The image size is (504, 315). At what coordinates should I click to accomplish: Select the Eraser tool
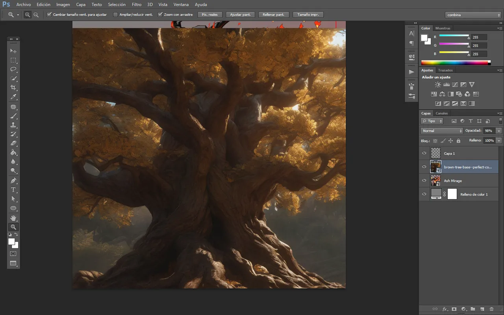(x=13, y=143)
